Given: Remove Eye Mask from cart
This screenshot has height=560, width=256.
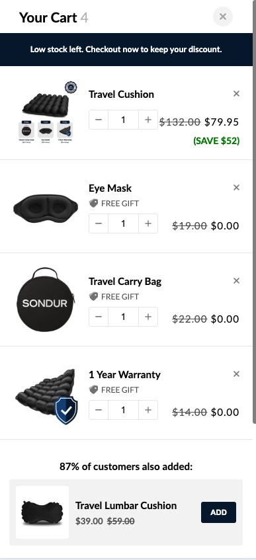Looking at the screenshot, I should click(236, 188).
